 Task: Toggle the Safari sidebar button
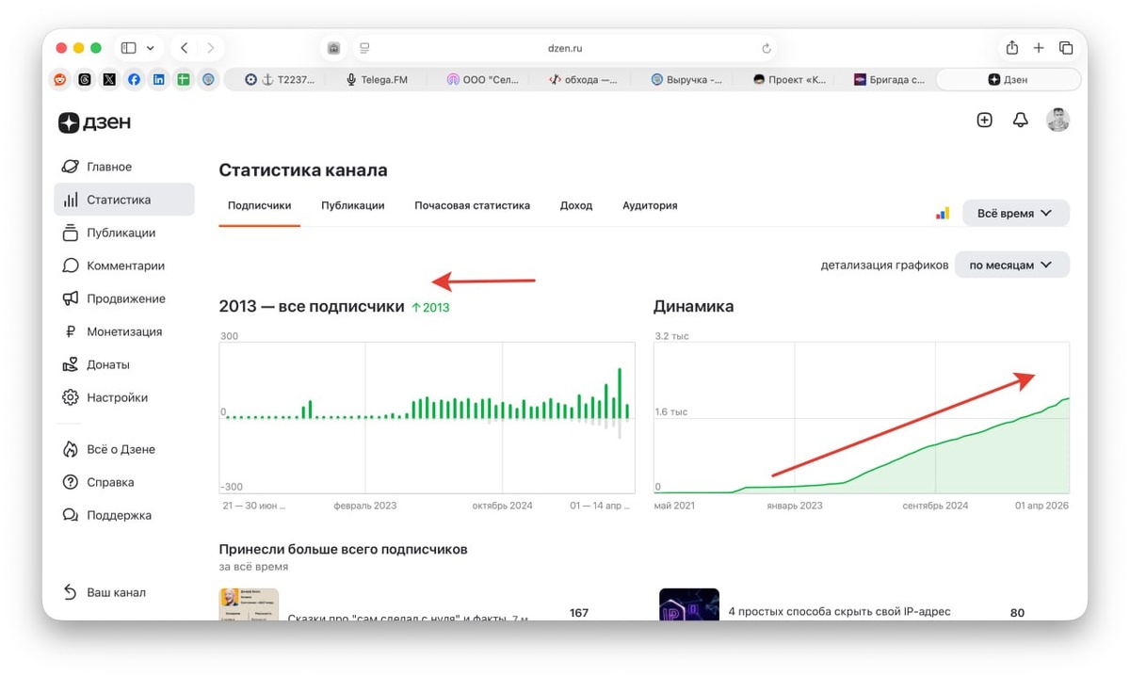[129, 48]
